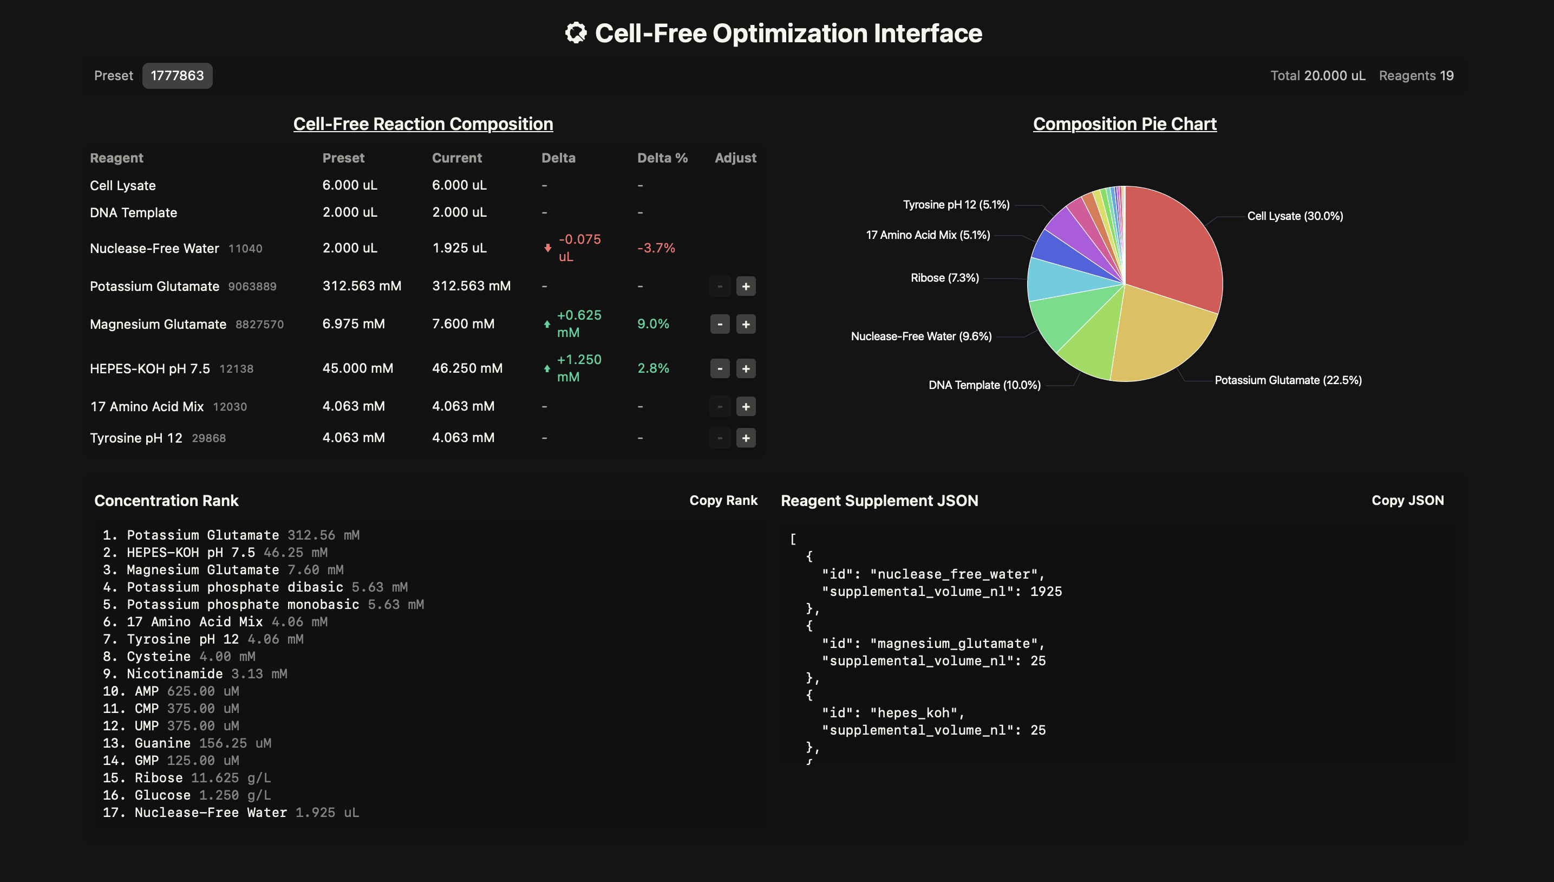Click the 'Ribose (7.3%)' pie label
Viewport: 1554px width, 882px height.
(x=944, y=278)
